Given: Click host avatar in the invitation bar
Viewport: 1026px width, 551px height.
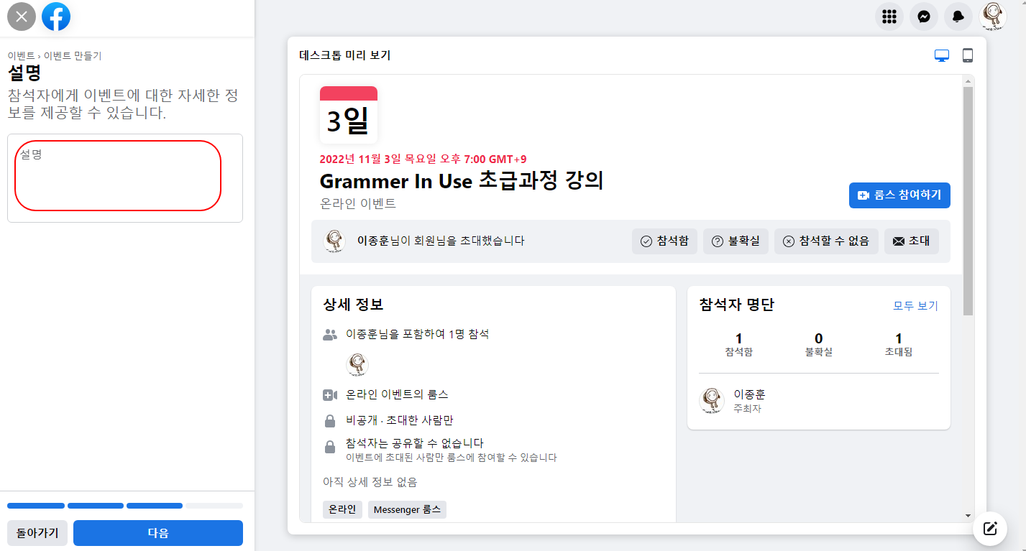Looking at the screenshot, I should click(x=334, y=241).
